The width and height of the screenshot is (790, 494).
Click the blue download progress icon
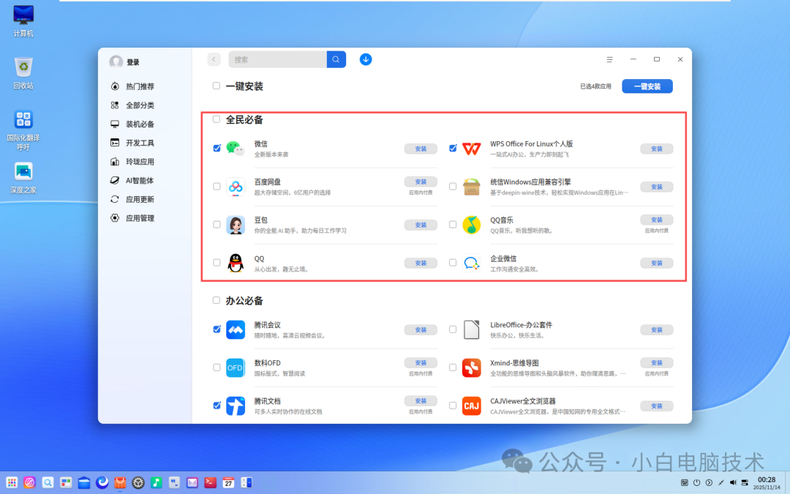(366, 59)
